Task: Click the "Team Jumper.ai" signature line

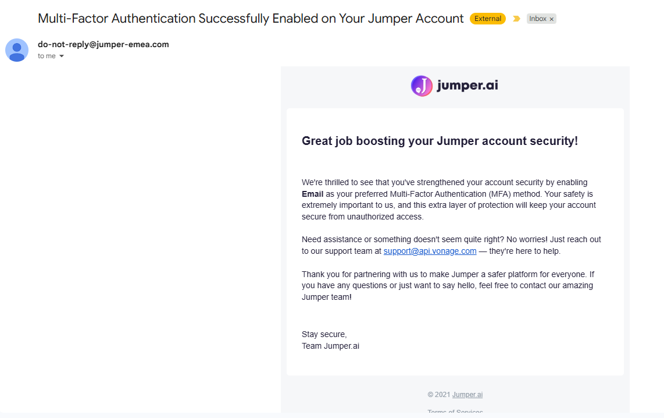Action: coord(330,346)
